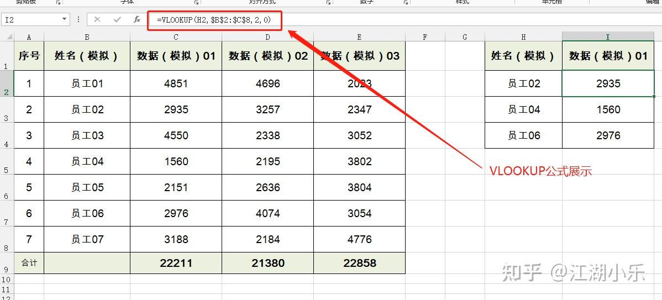Click cell containing 4074
This screenshot has width=662, height=300.
(267, 213)
